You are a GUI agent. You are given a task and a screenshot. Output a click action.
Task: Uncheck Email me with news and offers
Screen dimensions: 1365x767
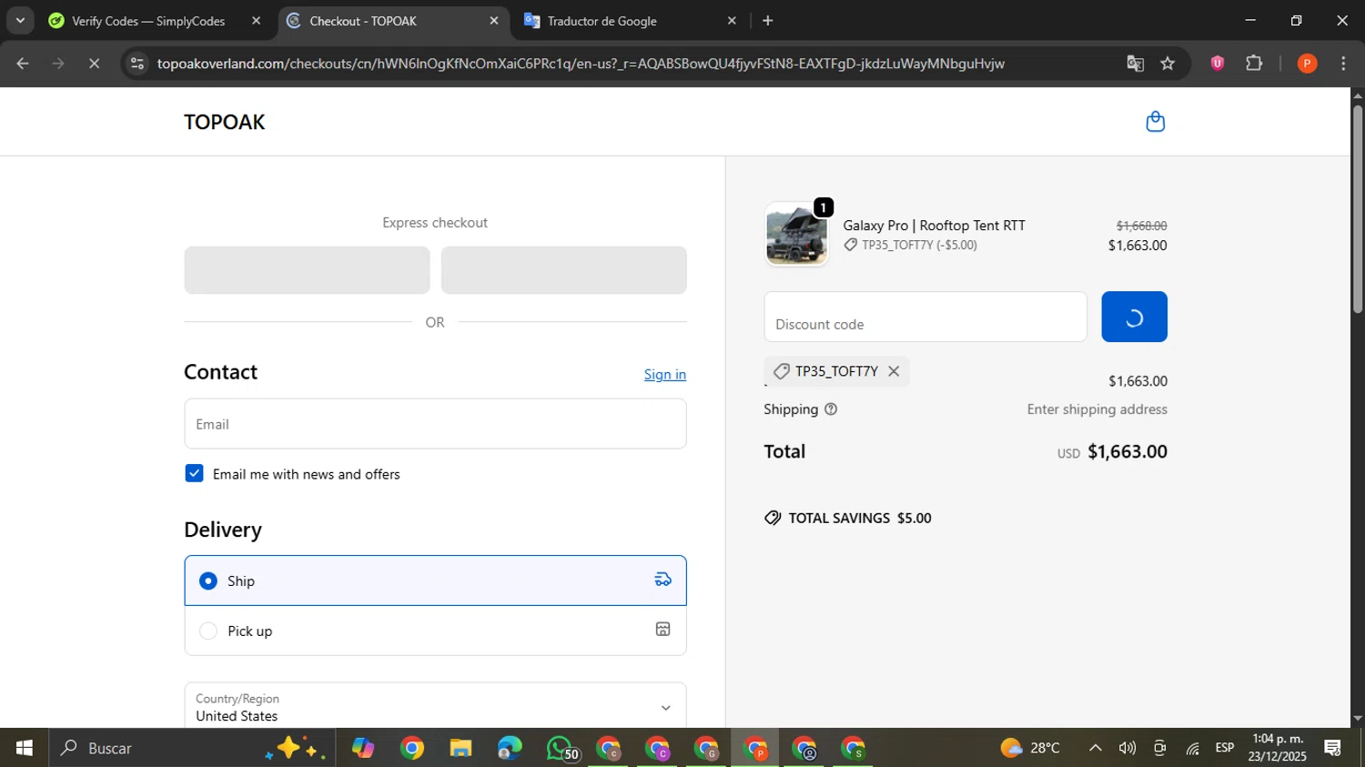(194, 473)
